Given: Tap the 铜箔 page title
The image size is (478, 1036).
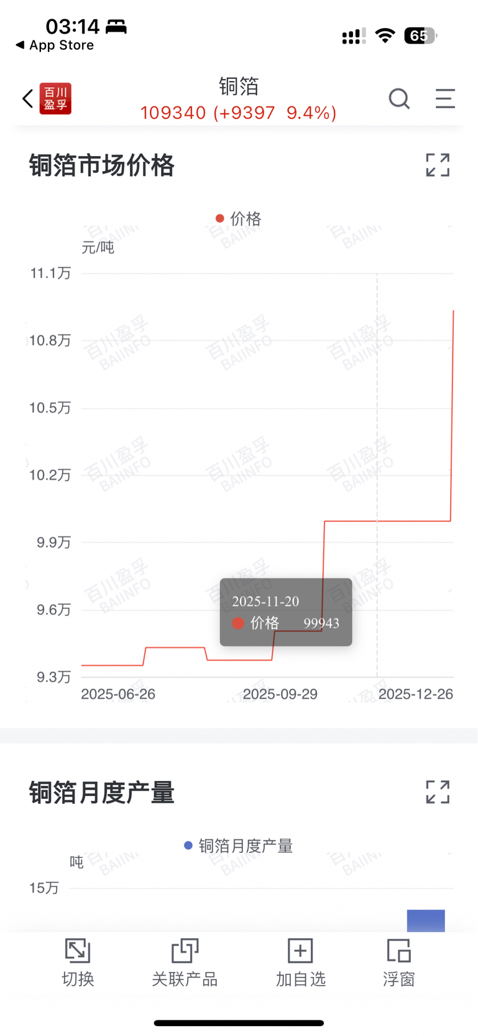Looking at the screenshot, I should (239, 86).
